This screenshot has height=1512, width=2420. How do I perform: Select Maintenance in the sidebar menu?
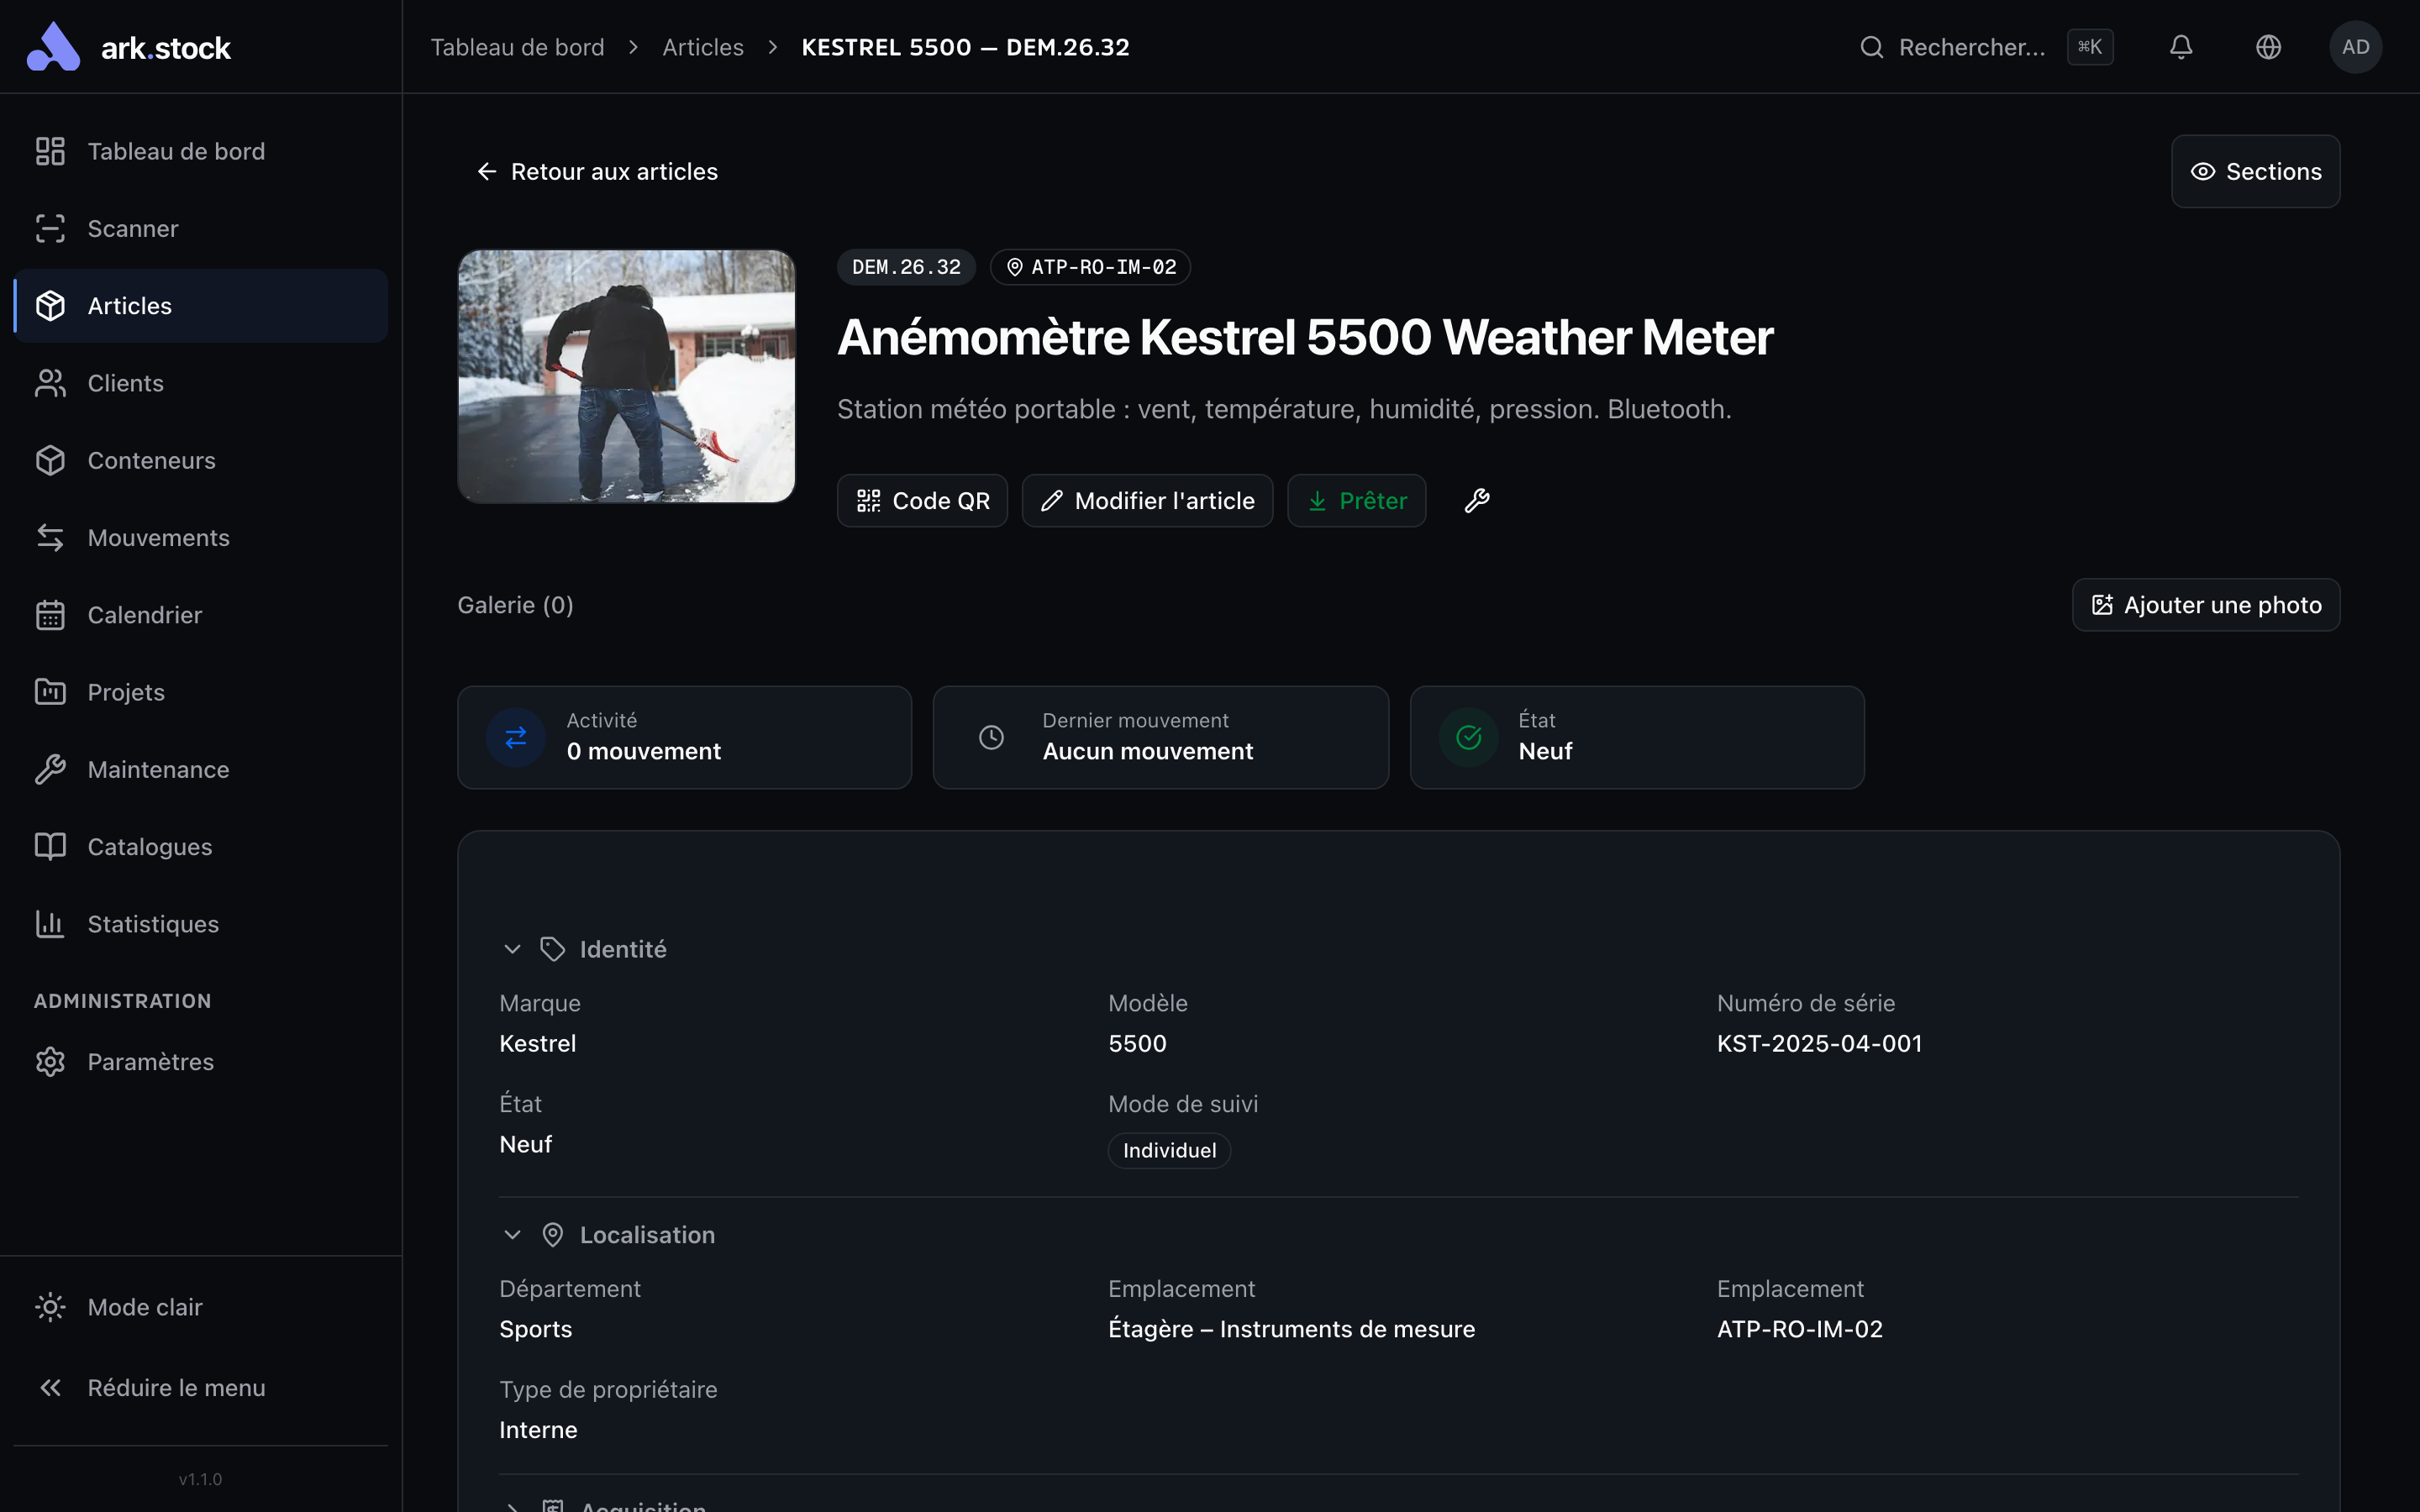[x=158, y=770]
